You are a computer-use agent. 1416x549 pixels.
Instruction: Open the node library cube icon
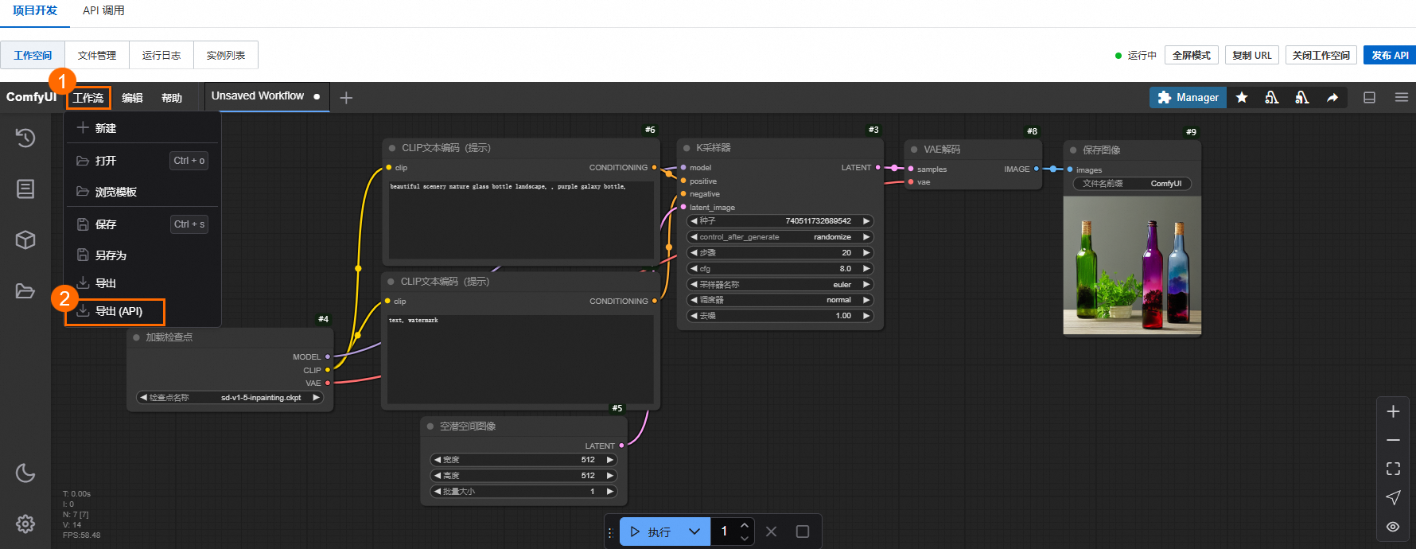(25, 239)
